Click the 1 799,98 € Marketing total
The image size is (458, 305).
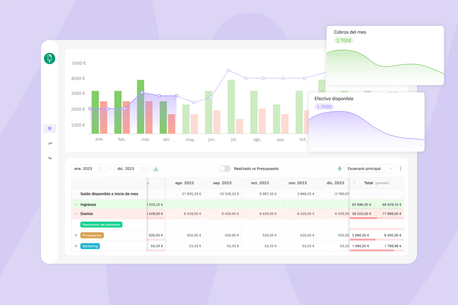coord(393,246)
